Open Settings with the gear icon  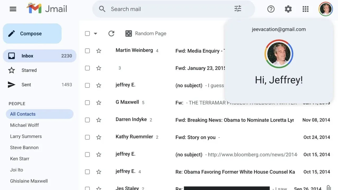[x=288, y=9]
